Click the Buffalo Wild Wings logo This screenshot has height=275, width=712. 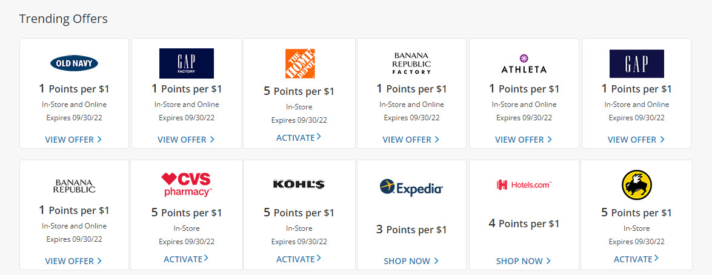coord(636,185)
